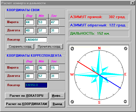Select correspondent longitude minutes field with 57
Image resolution: width=136 pixels, height=112 pixels.
tap(42, 76)
